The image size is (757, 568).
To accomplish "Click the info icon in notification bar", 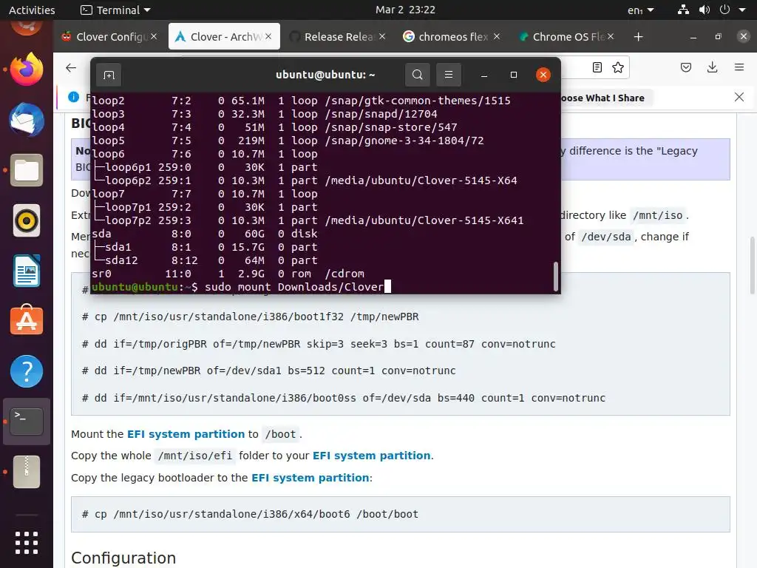I will tap(73, 97).
